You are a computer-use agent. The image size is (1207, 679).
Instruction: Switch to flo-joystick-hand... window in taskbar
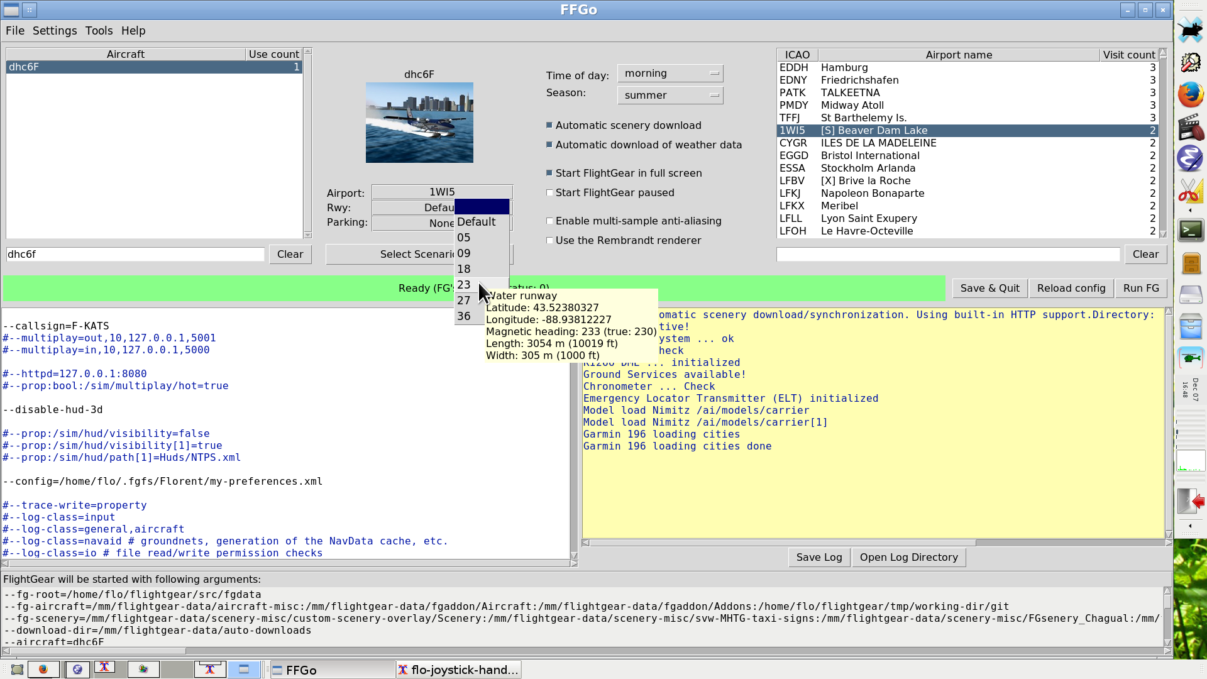coord(458,670)
